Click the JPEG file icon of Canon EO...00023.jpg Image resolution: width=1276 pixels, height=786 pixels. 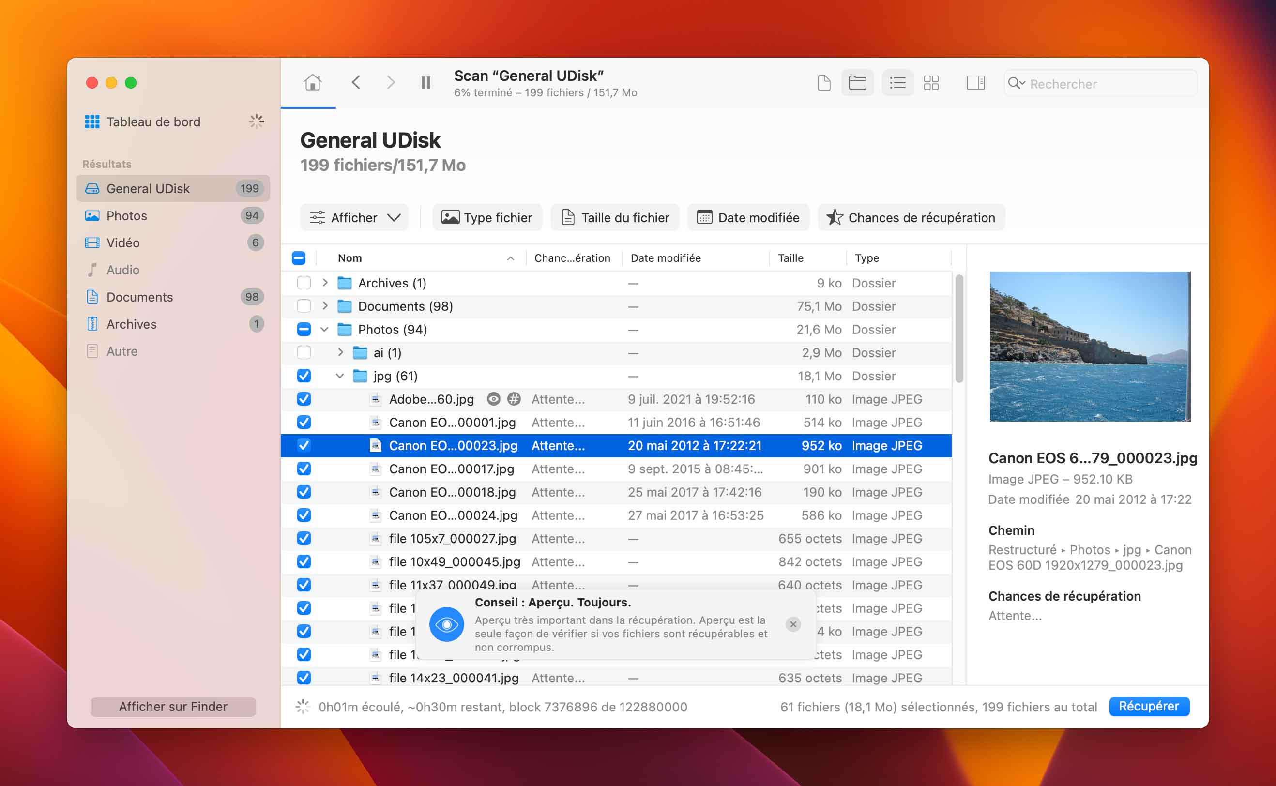tap(375, 445)
